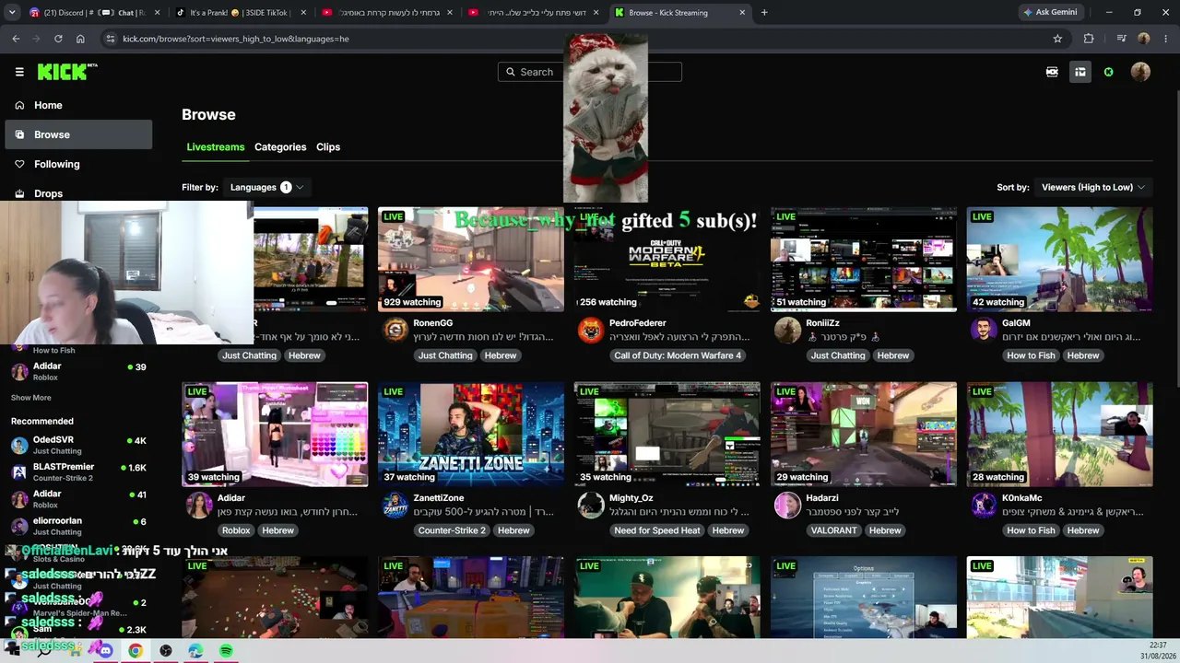
Task: Click the browser address bar URL
Action: point(236,39)
